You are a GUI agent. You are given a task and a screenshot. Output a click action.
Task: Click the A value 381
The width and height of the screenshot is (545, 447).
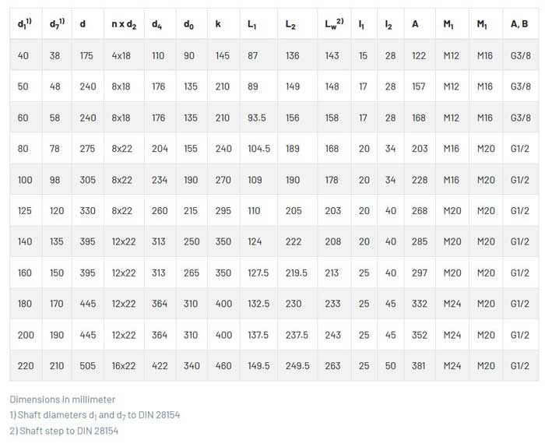pos(419,366)
